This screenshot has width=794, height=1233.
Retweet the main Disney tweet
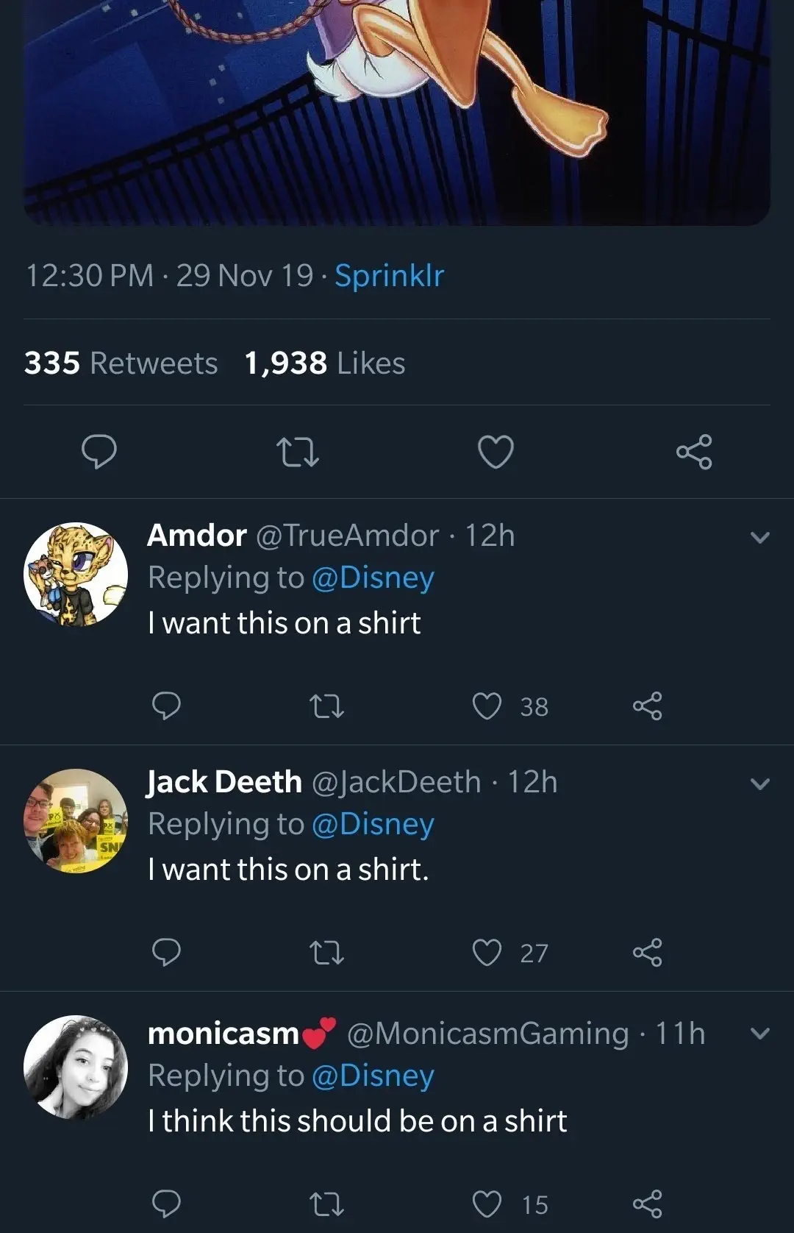tap(297, 452)
